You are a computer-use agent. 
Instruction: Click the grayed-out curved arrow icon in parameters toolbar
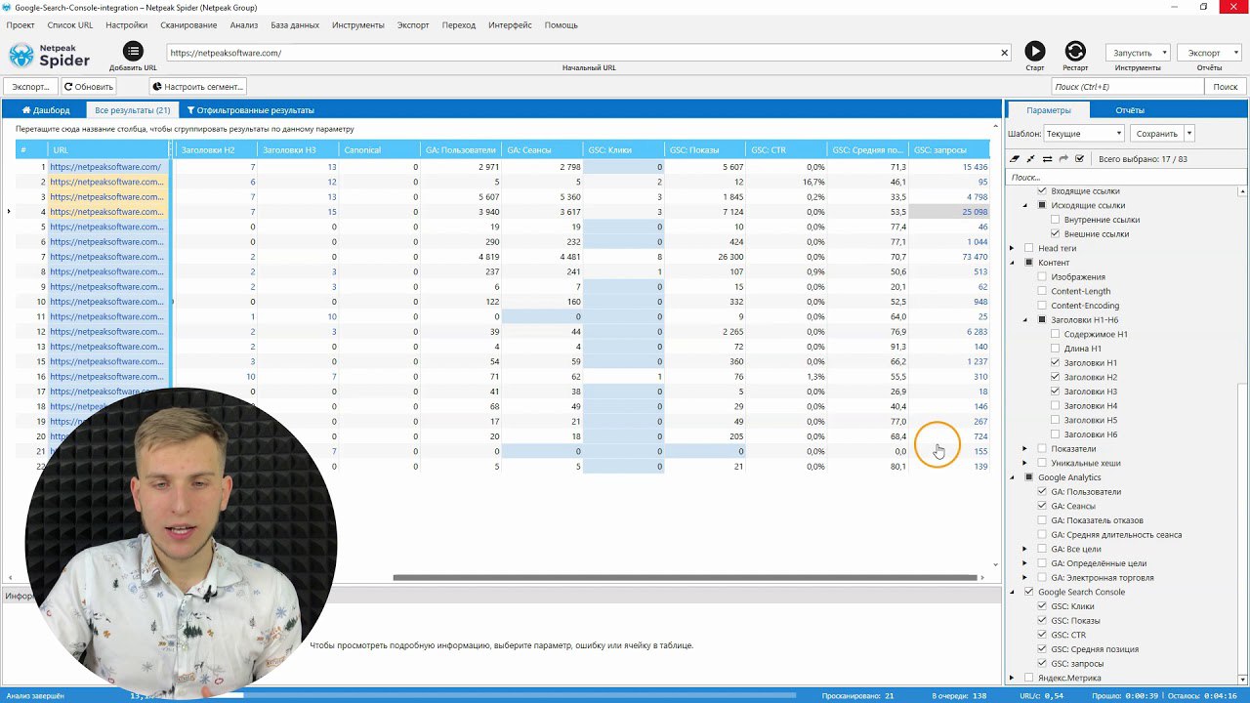(1063, 158)
